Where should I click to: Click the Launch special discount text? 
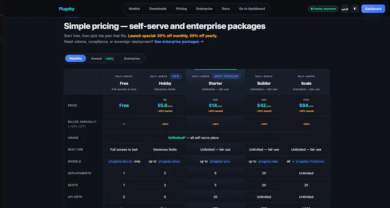[173, 35]
